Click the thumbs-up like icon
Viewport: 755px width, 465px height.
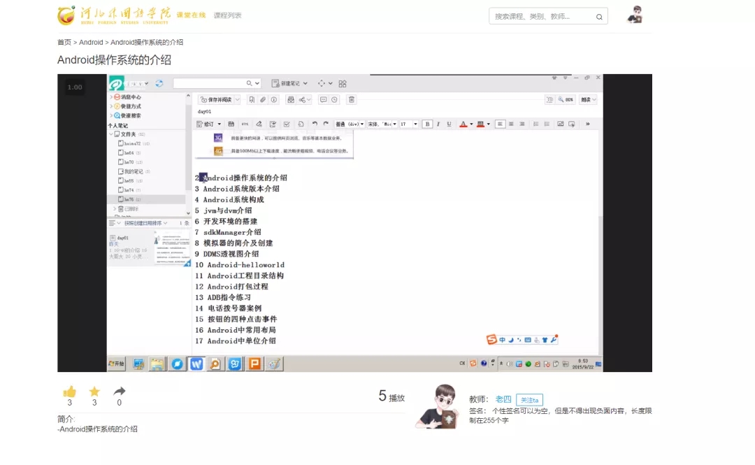69,392
